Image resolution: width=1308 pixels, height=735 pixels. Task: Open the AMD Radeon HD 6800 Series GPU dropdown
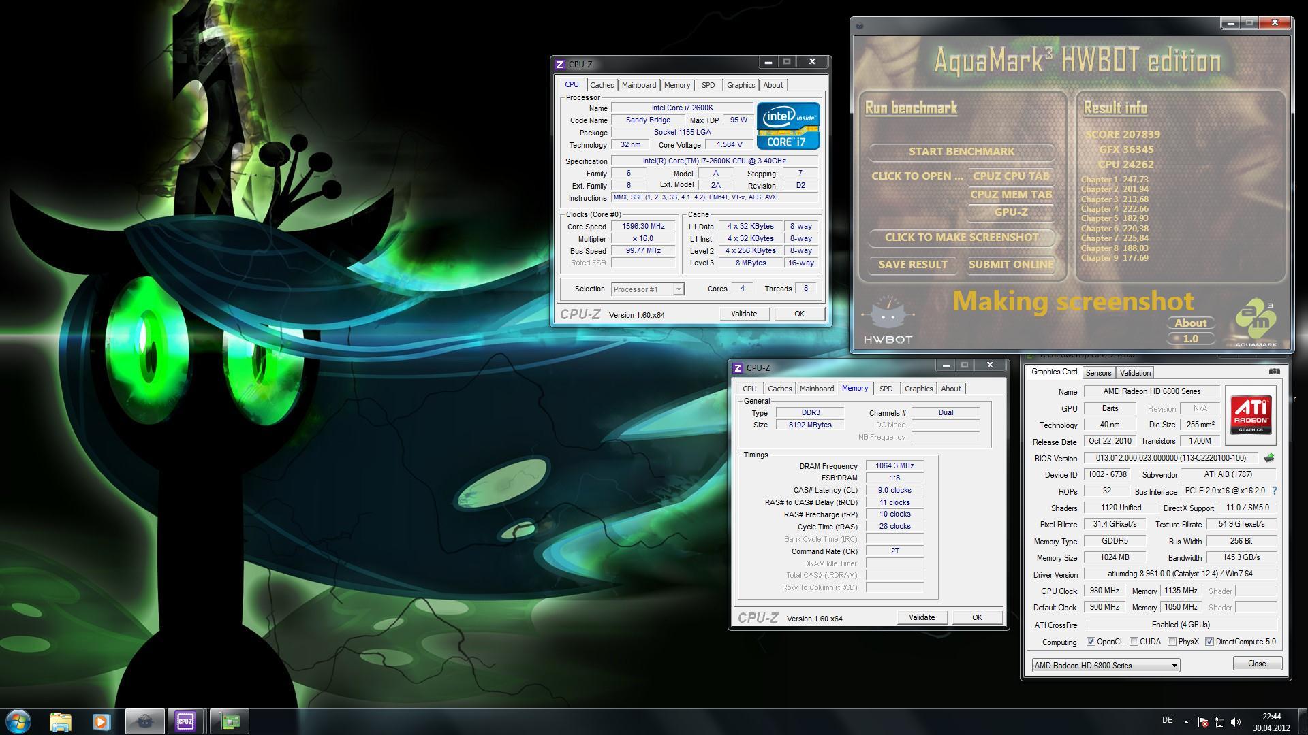coord(1105,666)
